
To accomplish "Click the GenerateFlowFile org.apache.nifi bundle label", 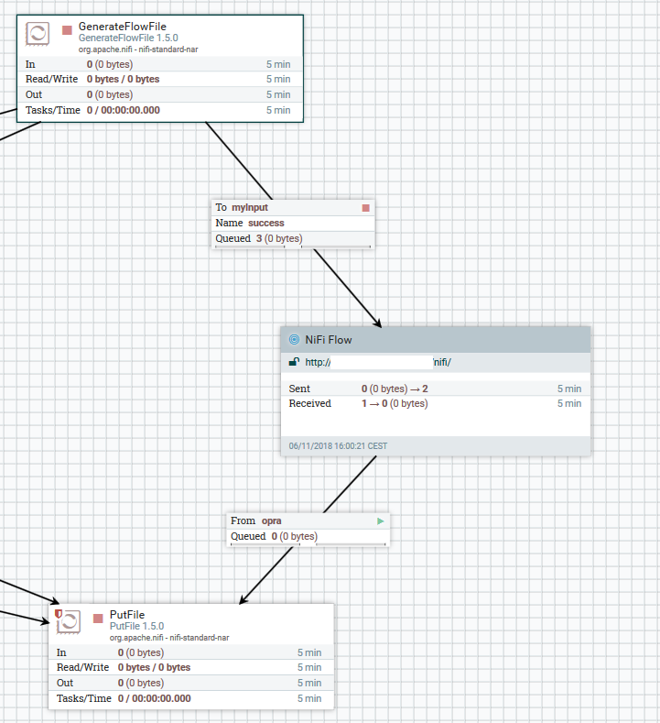I will coord(138,49).
